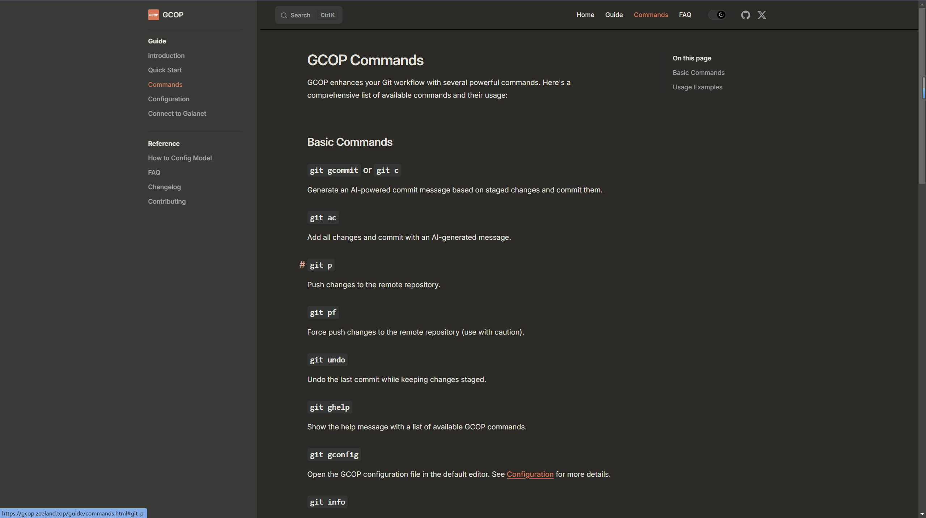Toggle dark mode appearance switch
Screen dimensions: 926x518
pos(717,15)
